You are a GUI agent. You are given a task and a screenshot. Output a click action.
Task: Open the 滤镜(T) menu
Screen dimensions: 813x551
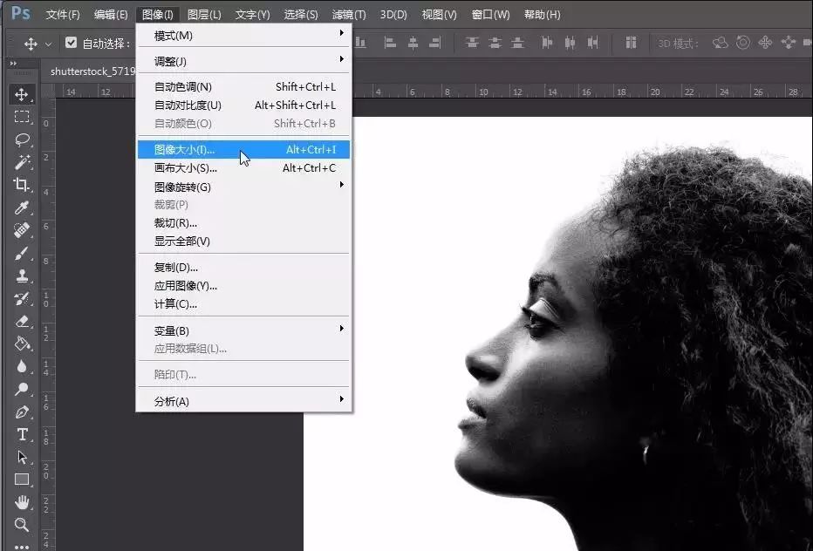click(349, 15)
